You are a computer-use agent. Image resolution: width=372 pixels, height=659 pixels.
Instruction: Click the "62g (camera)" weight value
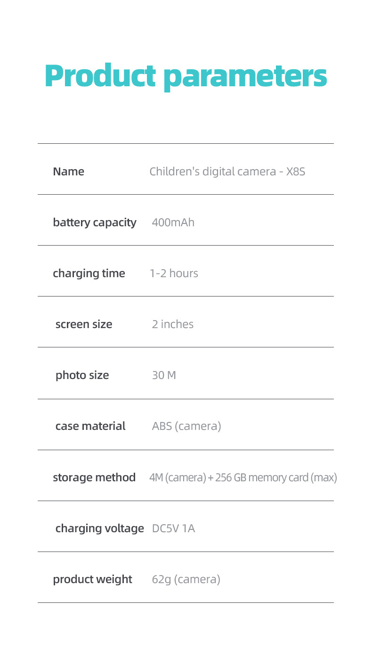[186, 579]
